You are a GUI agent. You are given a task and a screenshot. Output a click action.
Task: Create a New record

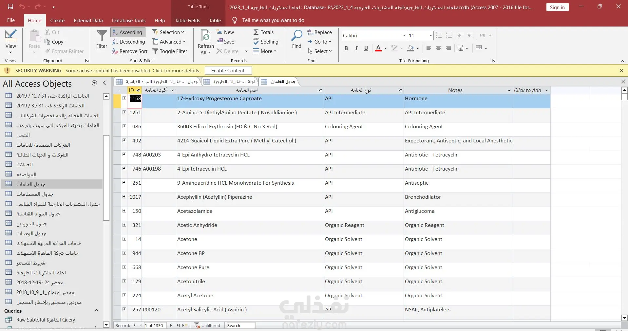click(x=225, y=32)
